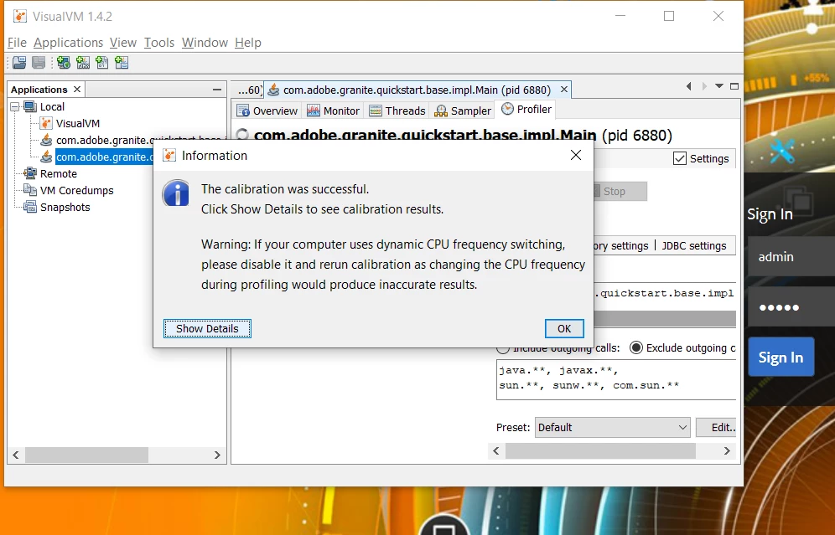This screenshot has height=535, width=835.
Task: Close the Information dialog with X
Action: pyautogui.click(x=576, y=155)
